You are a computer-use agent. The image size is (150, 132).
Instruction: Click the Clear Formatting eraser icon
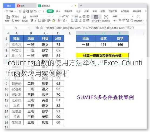64,20
